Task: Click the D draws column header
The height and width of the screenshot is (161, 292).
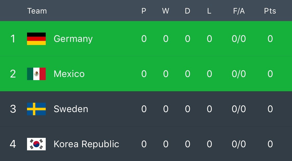Action: 187,11
